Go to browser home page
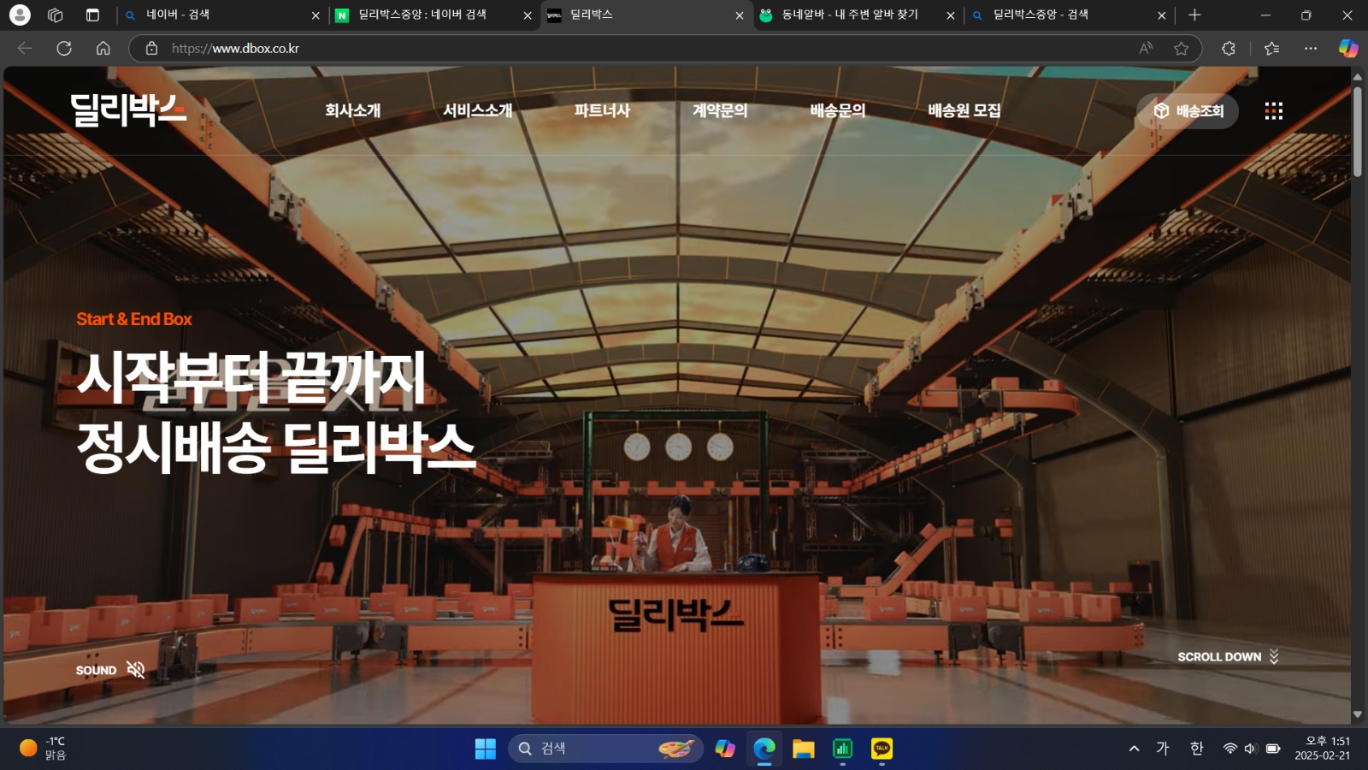Image resolution: width=1368 pixels, height=770 pixels. [103, 48]
